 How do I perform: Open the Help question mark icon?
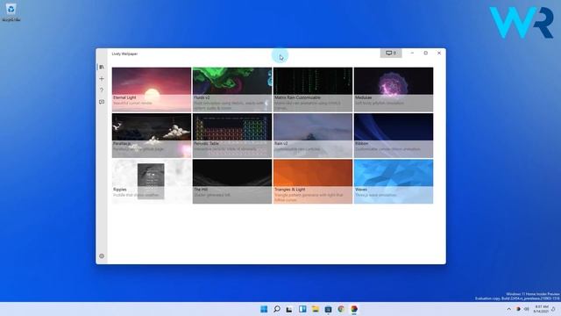click(x=102, y=90)
